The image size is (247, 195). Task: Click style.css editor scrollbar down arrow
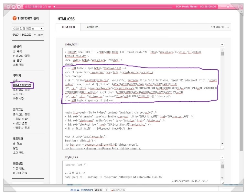(x=222, y=178)
